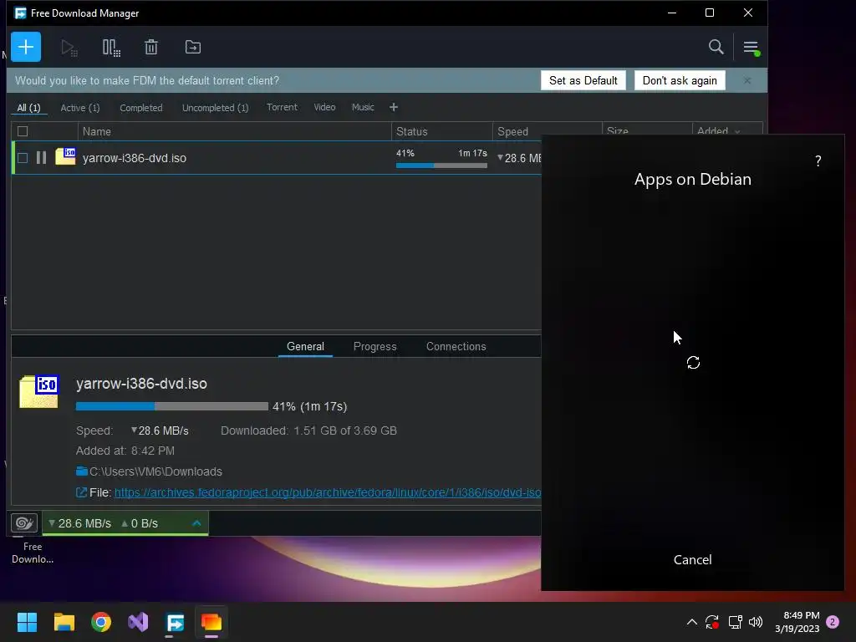This screenshot has height=642, width=856.
Task: Open network status tray icon
Action: [735, 622]
